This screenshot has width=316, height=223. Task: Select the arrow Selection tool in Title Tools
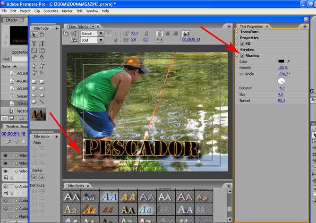[x=34, y=35]
